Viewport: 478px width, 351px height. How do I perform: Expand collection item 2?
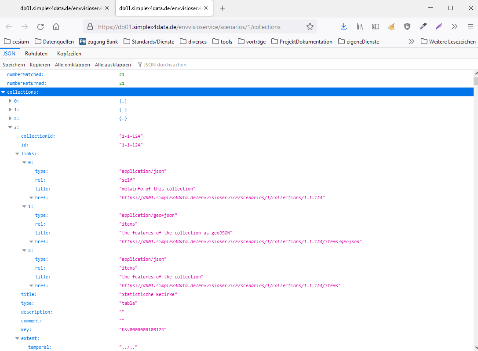pyautogui.click(x=10, y=118)
